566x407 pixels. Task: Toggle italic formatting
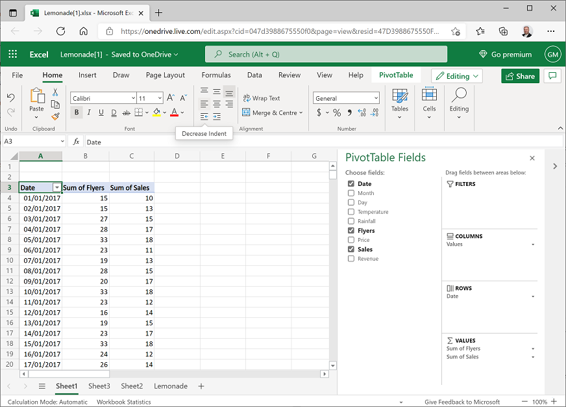(x=89, y=112)
